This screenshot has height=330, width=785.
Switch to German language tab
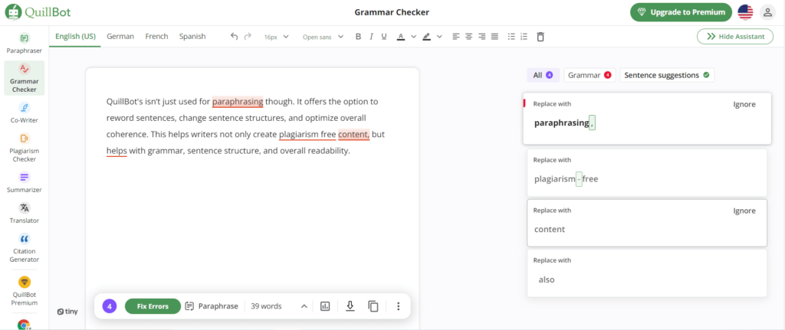pos(120,37)
